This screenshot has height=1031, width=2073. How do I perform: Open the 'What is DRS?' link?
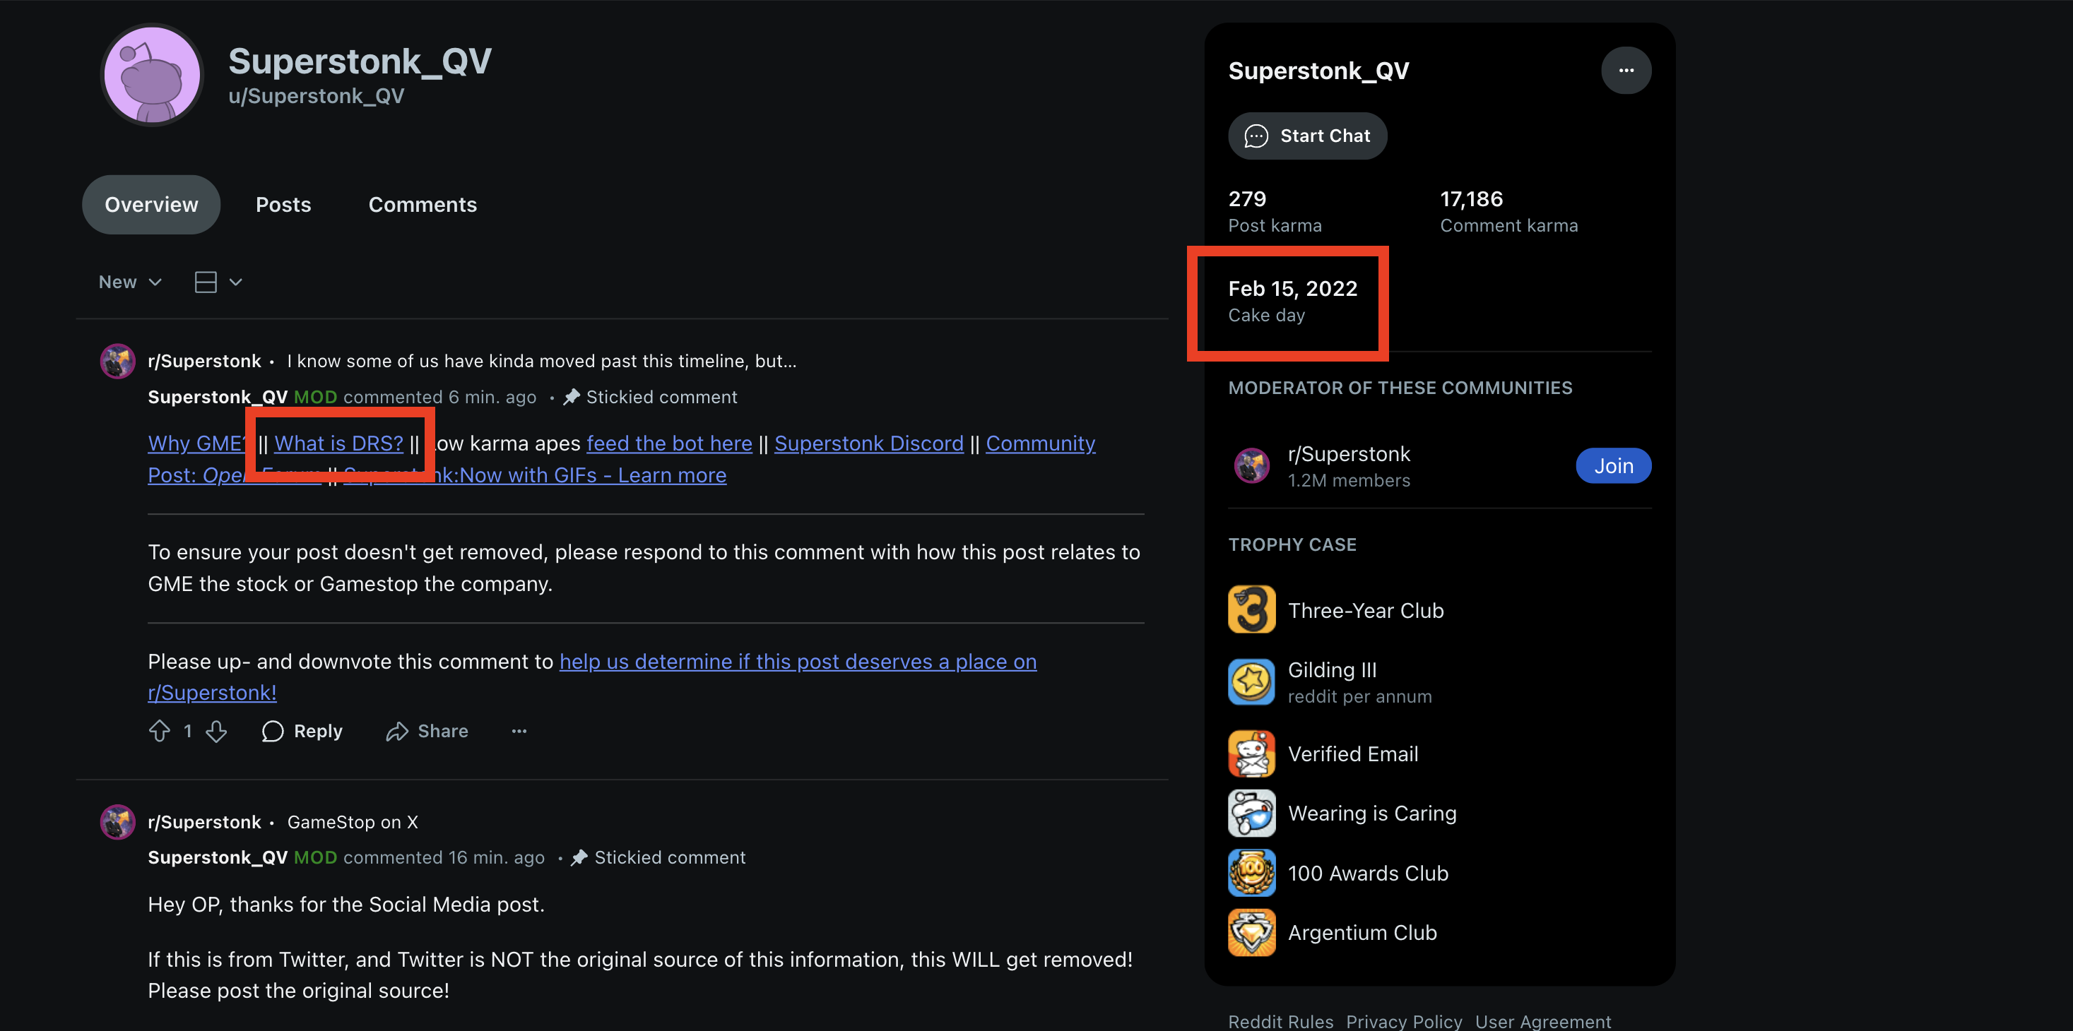click(x=339, y=443)
